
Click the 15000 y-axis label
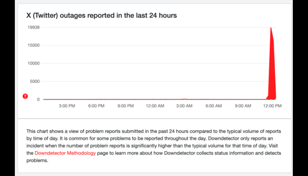34,45
